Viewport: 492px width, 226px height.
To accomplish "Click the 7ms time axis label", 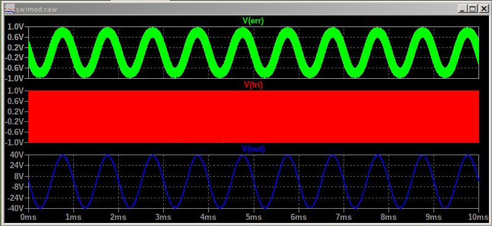I will tap(344, 217).
